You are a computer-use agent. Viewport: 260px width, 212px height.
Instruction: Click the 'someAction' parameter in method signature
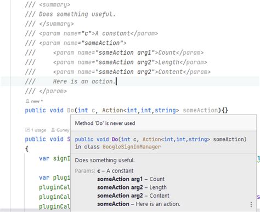tap(200, 110)
